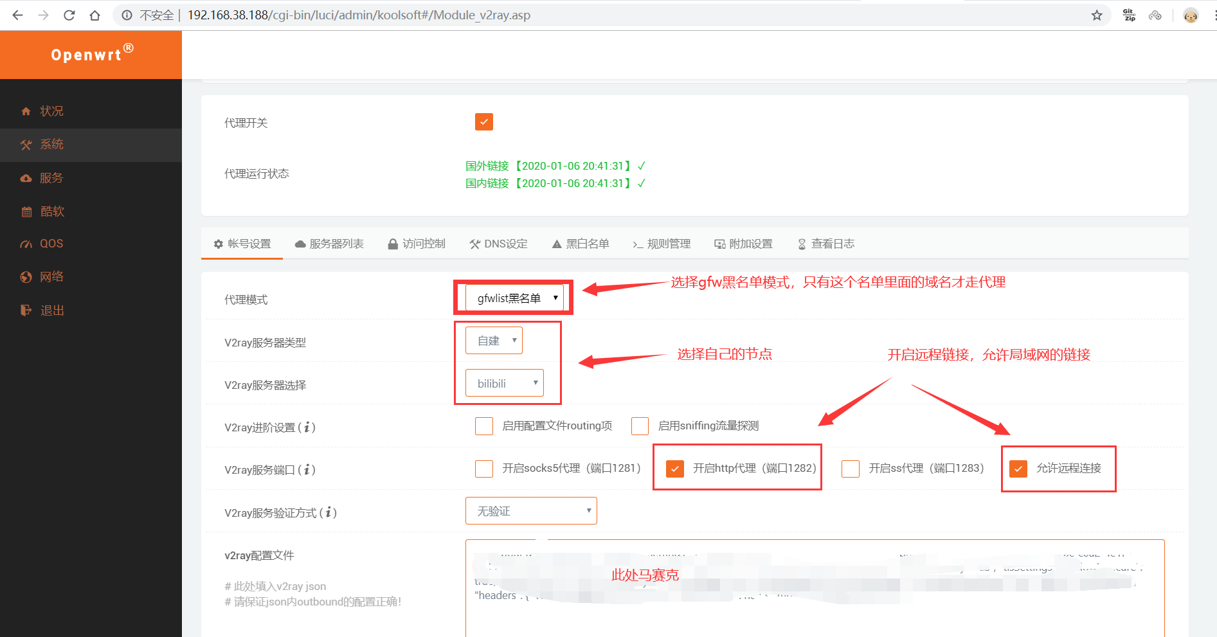This screenshot has width=1217, height=637.
Task: Enable 开启ss代理 port 1283 checkbox
Action: 851,469
